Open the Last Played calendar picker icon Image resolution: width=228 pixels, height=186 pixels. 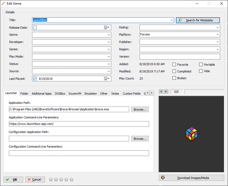tap(107, 78)
